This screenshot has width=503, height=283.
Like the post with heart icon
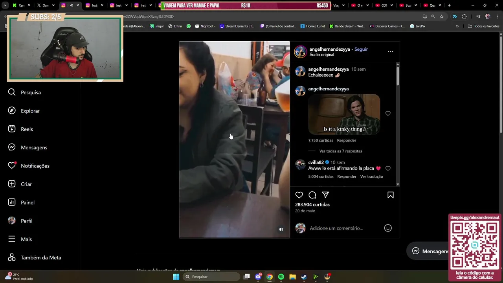[x=299, y=195]
